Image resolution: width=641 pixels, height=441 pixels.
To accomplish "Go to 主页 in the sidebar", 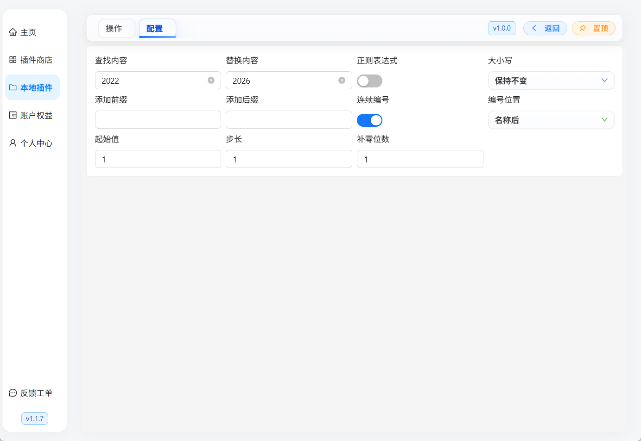I will coord(32,32).
